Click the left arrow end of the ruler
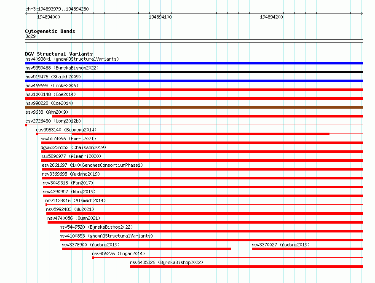This screenshot has width=375, height=283. coord(26,13)
